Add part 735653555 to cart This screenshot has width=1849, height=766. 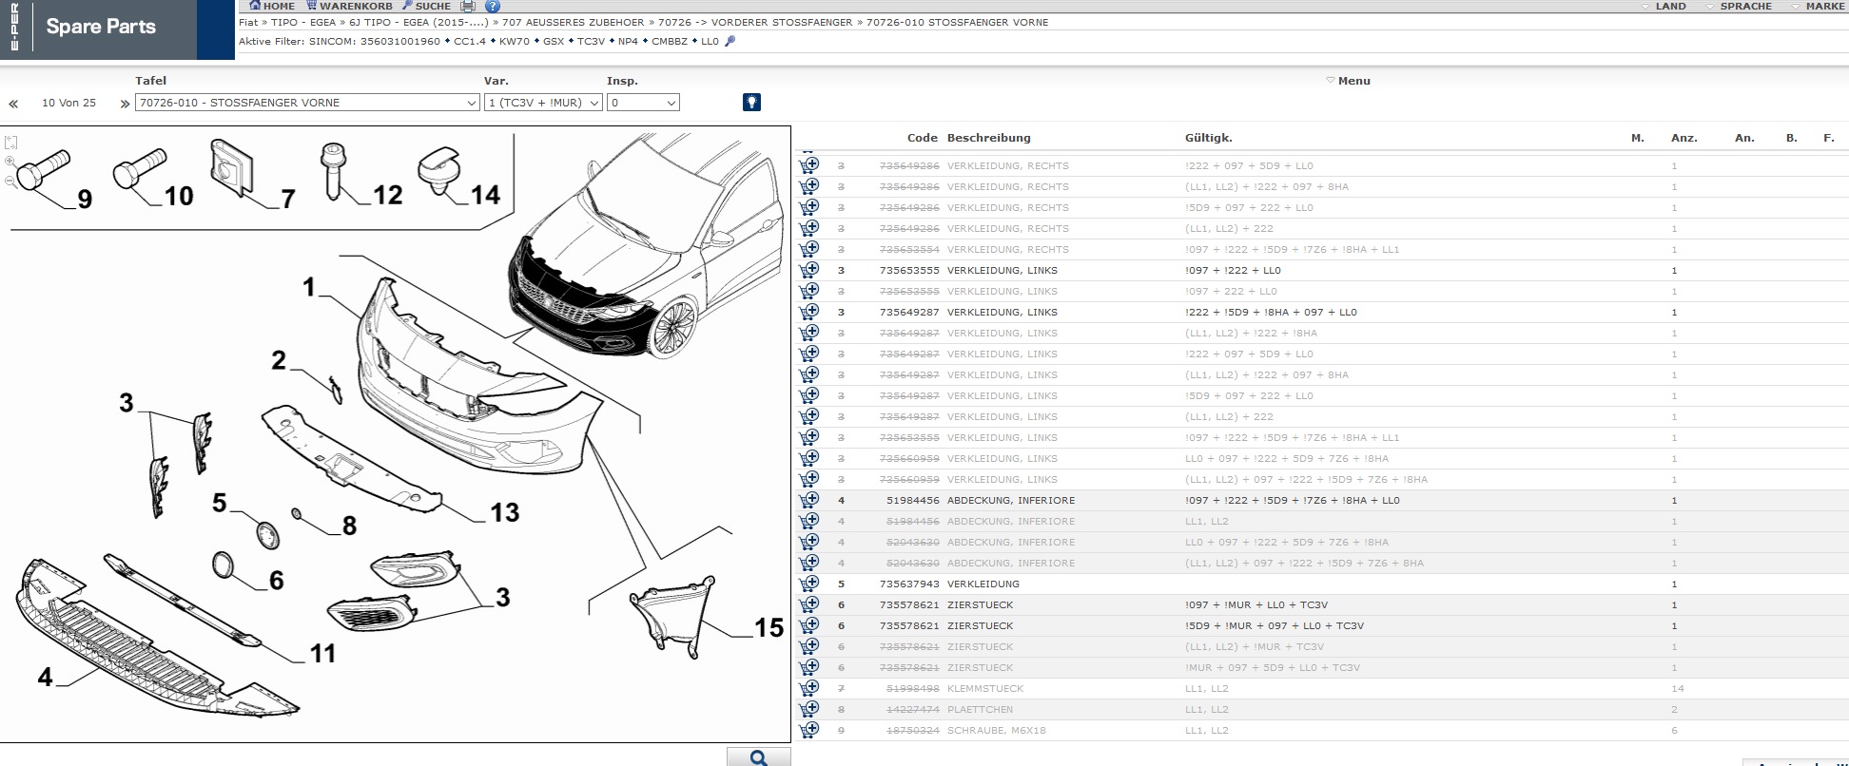click(809, 270)
